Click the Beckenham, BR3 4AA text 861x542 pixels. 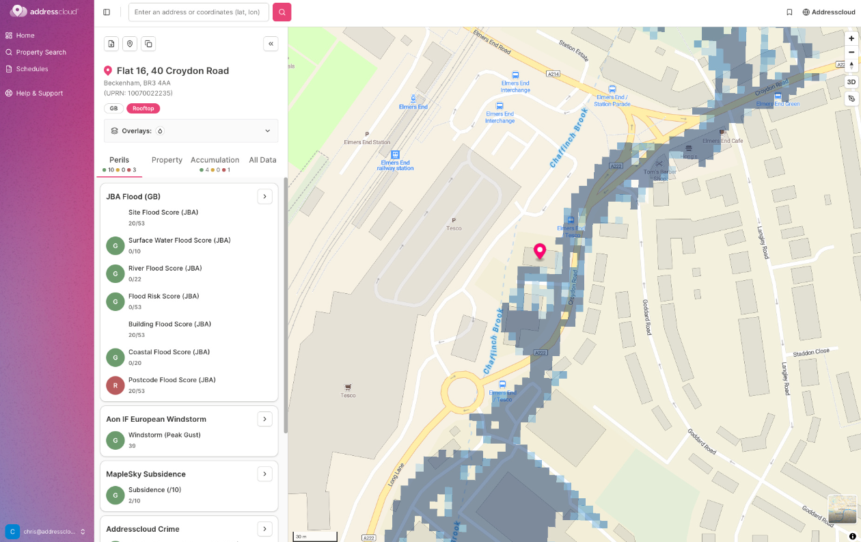coord(137,83)
